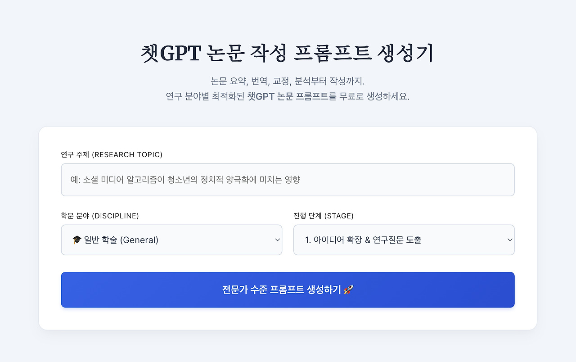Select the '일반 학술 (General)' option box
The width and height of the screenshot is (576, 362).
[x=171, y=240]
